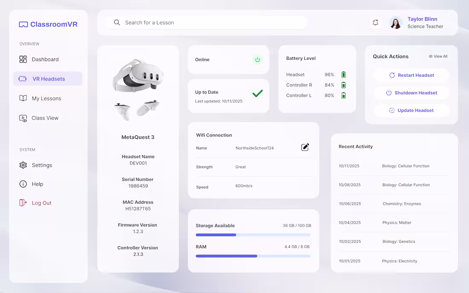The height and width of the screenshot is (293, 469).
Task: Click the Up to Date green checkmark
Action: click(258, 94)
